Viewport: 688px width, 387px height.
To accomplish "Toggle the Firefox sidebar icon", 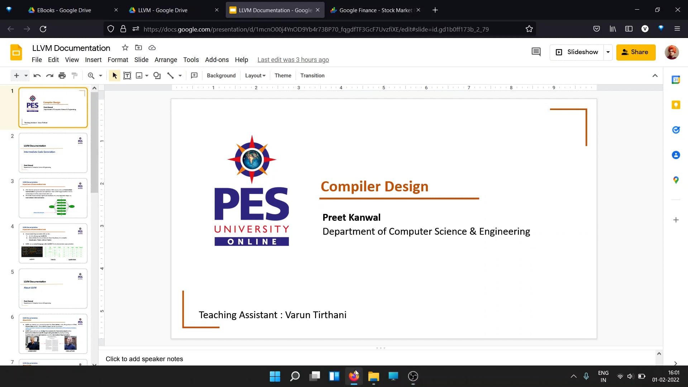I will pos(629,29).
